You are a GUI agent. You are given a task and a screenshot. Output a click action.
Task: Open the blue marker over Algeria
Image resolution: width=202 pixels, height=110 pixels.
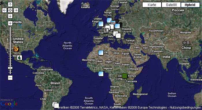coord(101,53)
